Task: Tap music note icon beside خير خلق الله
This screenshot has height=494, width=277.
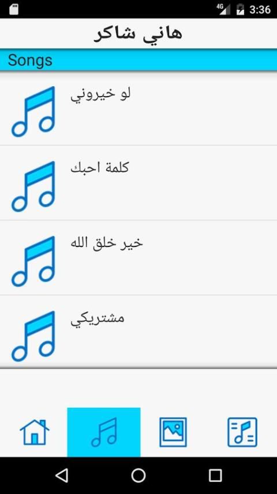Action: pyautogui.click(x=33, y=261)
